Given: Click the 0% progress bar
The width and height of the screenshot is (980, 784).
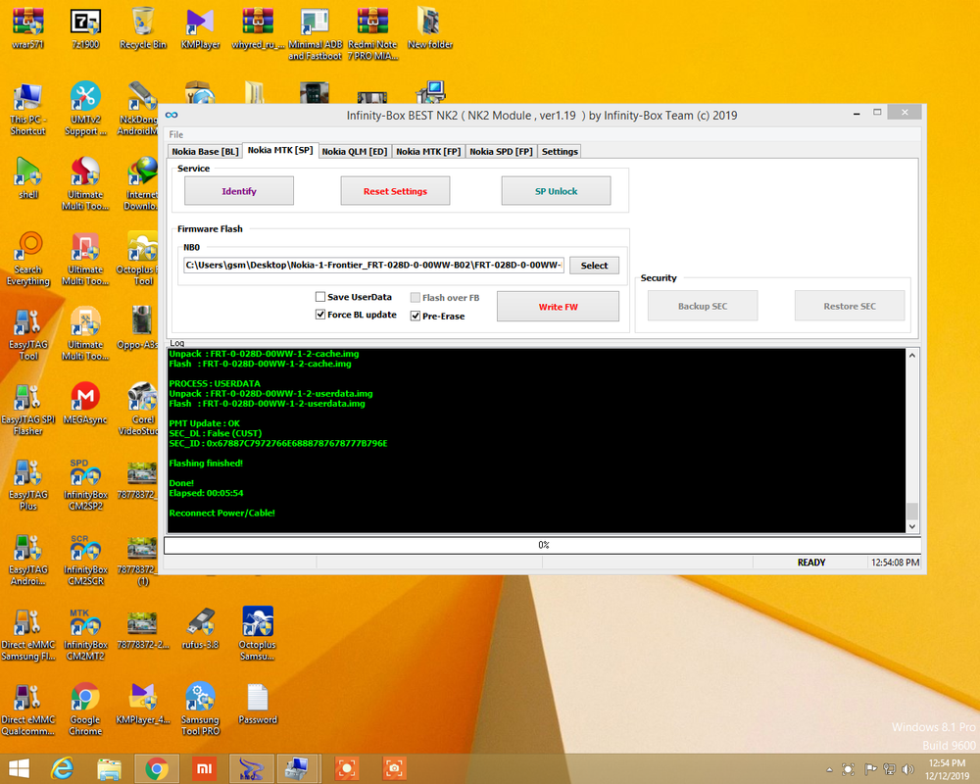Looking at the screenshot, I should [542, 545].
